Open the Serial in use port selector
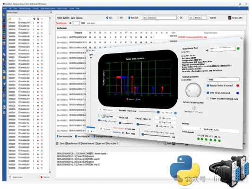Image resolution: width=252 pixels, height=189 pixels. pos(76,23)
